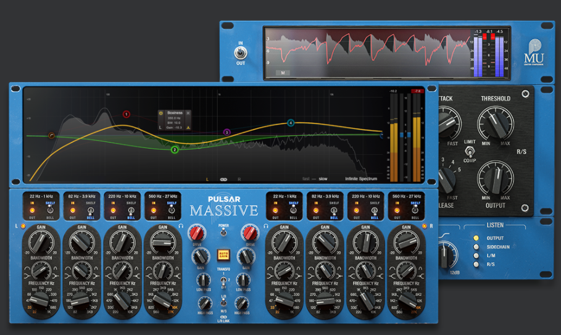This screenshot has height=335, width=561.
Task: Flip the LIMIT/COMP switch
Action: (470, 151)
